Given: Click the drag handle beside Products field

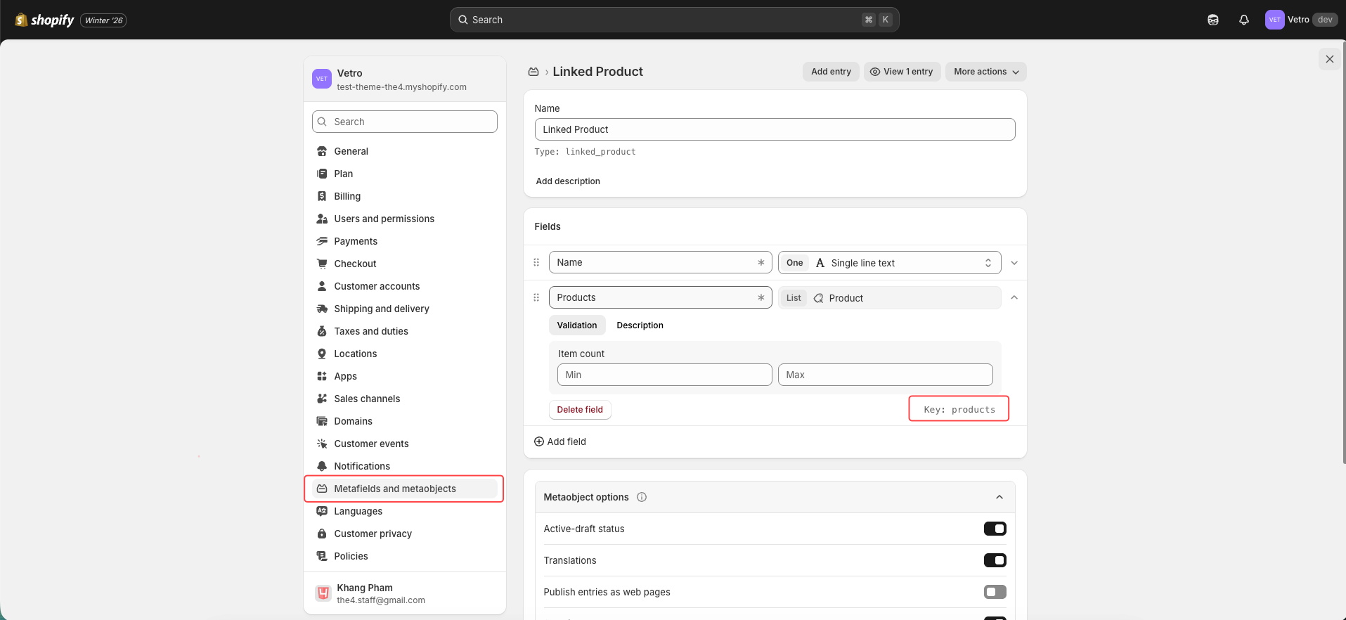Looking at the screenshot, I should point(536,297).
